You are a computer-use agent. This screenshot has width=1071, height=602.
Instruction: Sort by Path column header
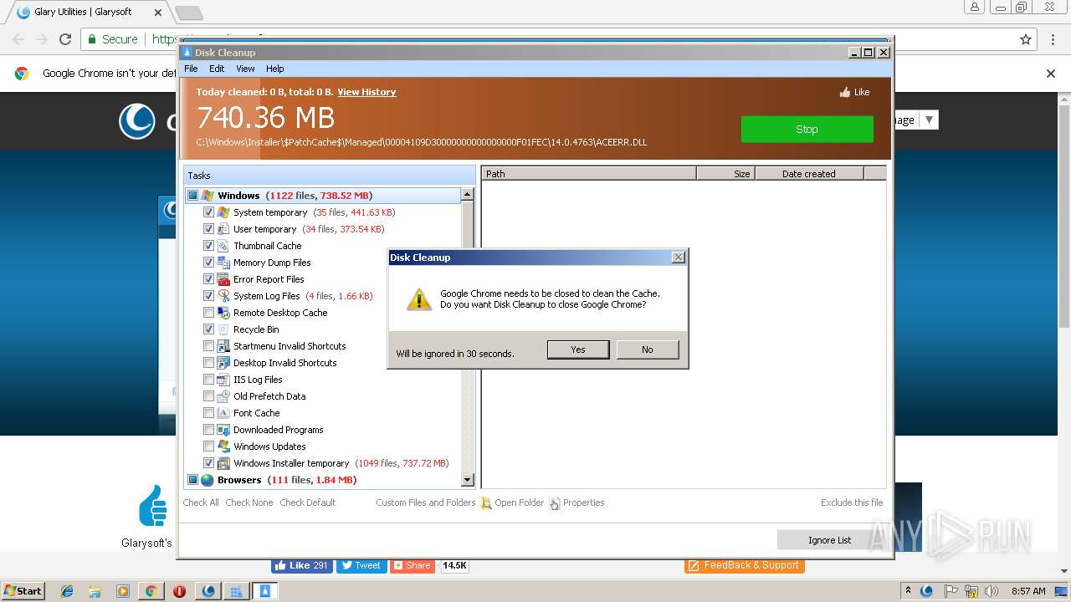(x=589, y=173)
